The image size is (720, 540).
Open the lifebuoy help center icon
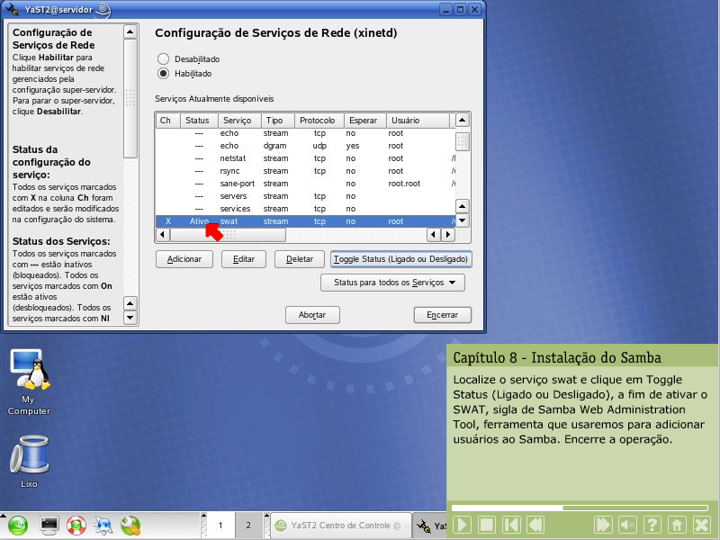coord(76,525)
